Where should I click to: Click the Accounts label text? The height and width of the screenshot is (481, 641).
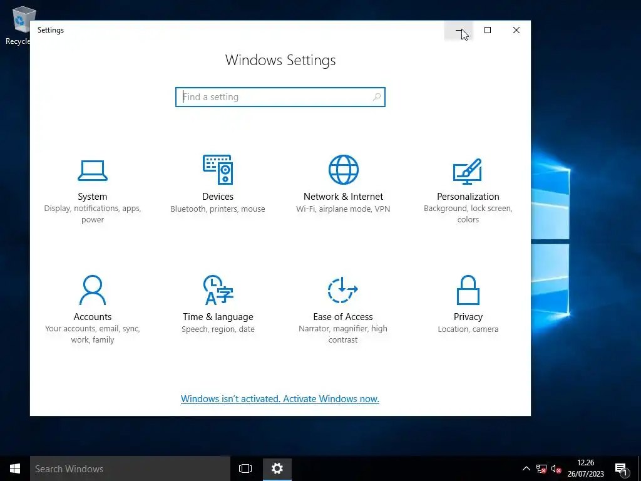[x=93, y=316]
